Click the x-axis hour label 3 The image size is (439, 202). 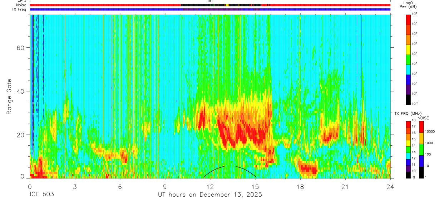tap(75, 186)
